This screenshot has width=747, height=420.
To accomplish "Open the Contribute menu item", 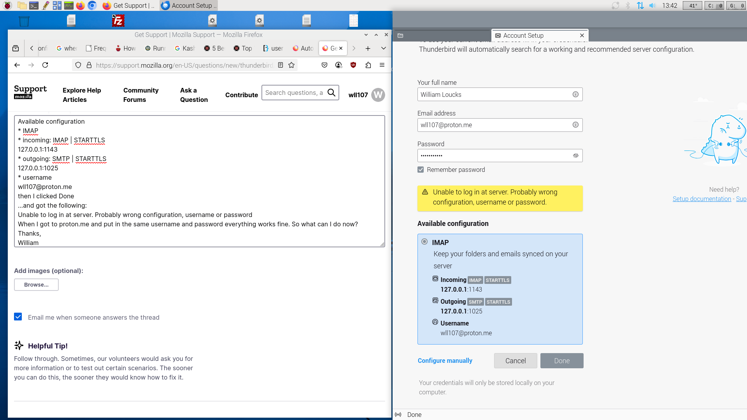I will click(242, 95).
